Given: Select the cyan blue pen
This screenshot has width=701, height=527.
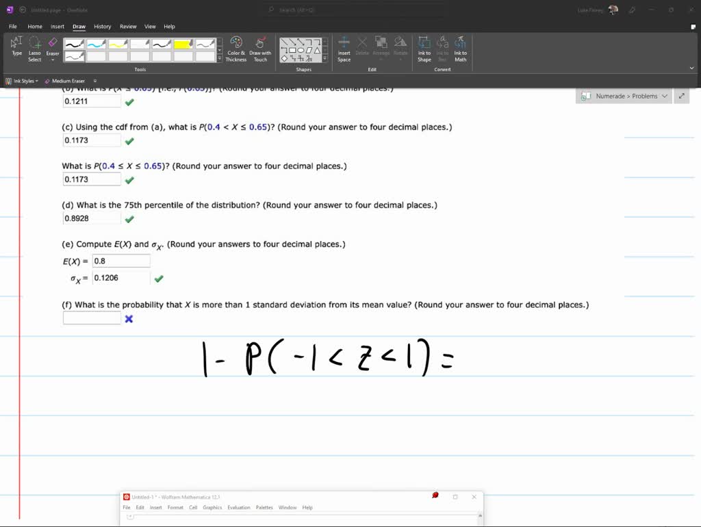Looking at the screenshot, I should click(x=96, y=44).
